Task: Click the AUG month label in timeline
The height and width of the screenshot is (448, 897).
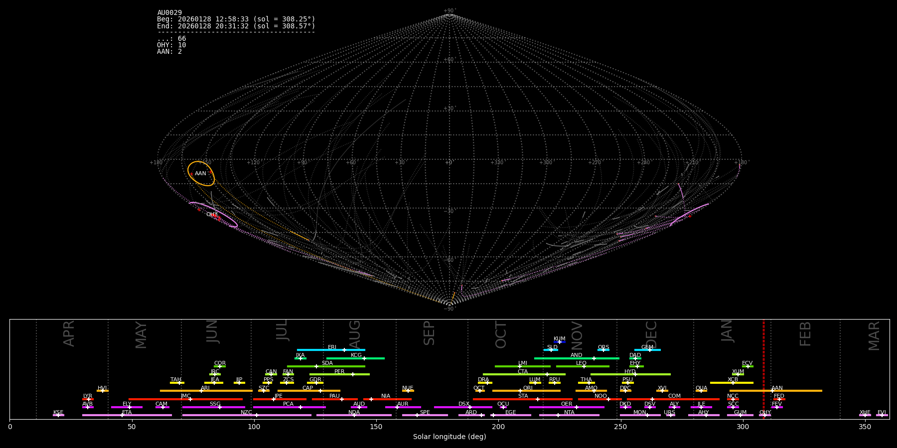Action: point(355,333)
